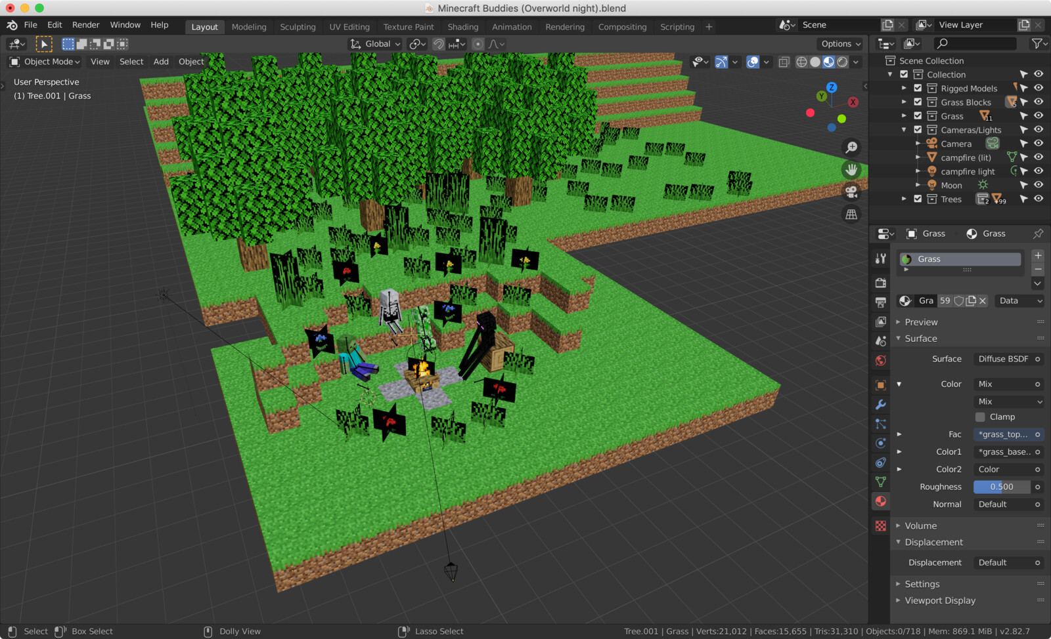Select wireframe viewport shading
Viewport: 1051px width, 639px height.
(x=801, y=62)
